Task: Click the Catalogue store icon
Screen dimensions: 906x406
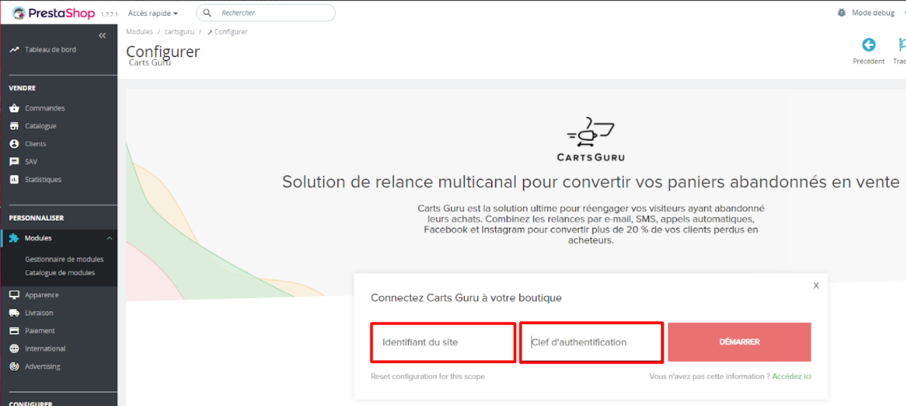Action: pyautogui.click(x=14, y=126)
